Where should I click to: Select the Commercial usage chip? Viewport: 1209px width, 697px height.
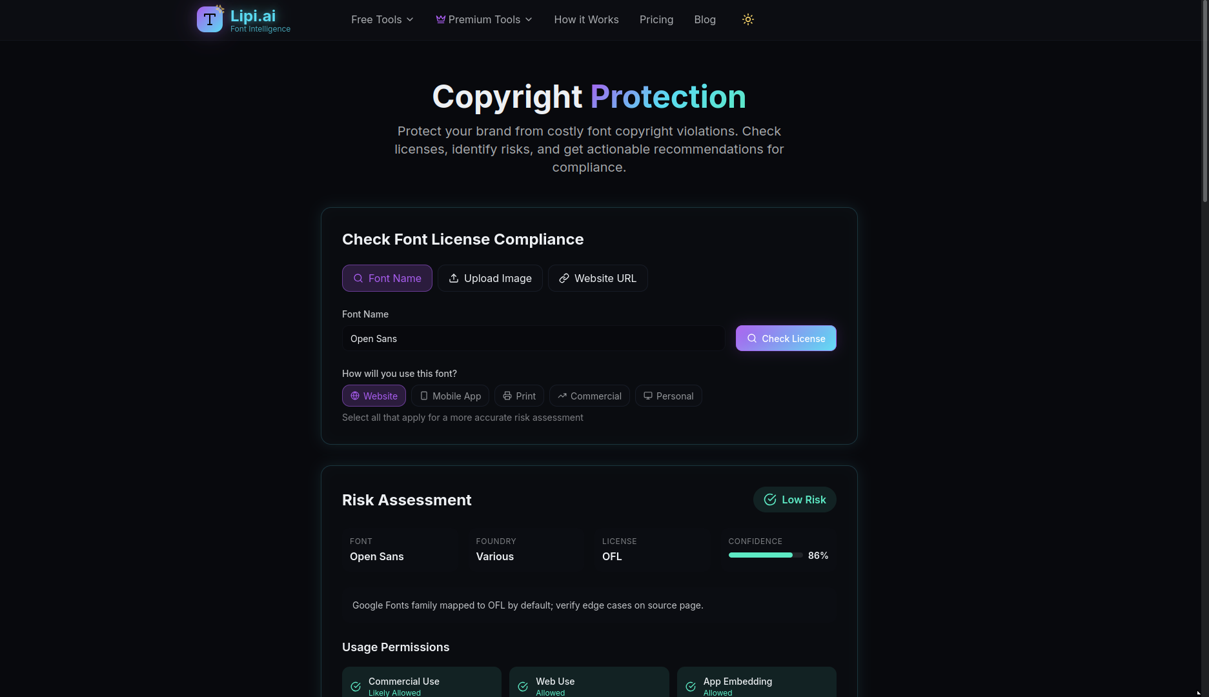click(x=589, y=396)
